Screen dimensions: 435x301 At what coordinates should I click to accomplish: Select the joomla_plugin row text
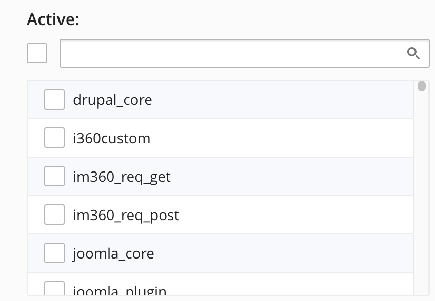click(x=120, y=290)
